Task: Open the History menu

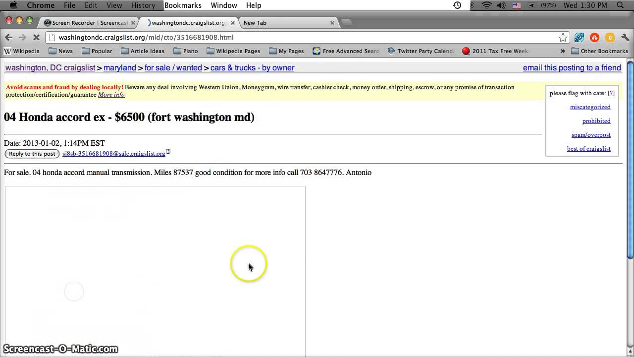Action: tap(143, 5)
